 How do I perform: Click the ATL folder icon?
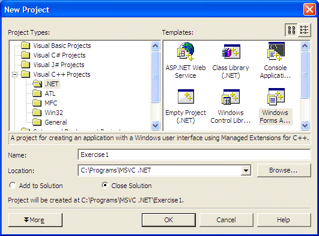[x=37, y=93]
